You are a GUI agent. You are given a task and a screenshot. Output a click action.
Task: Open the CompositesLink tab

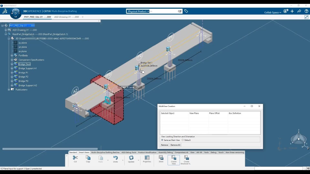(x=181, y=152)
